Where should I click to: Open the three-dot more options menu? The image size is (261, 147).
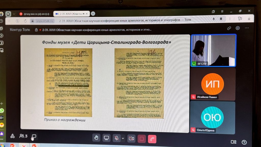point(246,28)
